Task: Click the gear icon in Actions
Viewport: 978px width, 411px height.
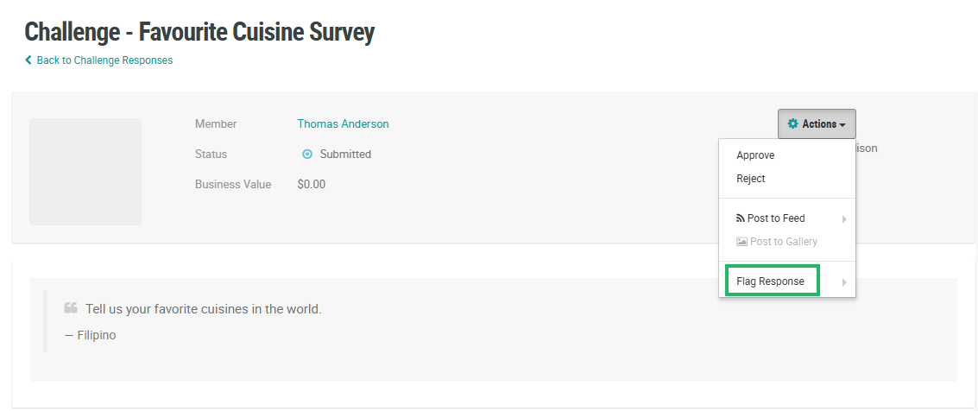Action: coord(793,124)
